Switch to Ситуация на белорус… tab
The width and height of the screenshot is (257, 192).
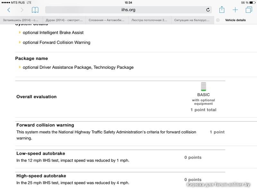tap(192, 20)
